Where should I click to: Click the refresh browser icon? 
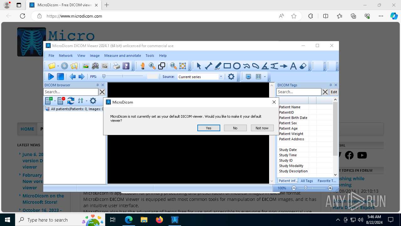point(71,101)
